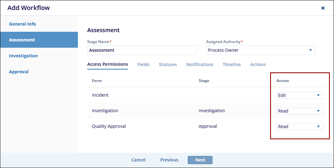Screen dimensions: 334x168
Task: Click the Cancel link
Action: click(138, 160)
